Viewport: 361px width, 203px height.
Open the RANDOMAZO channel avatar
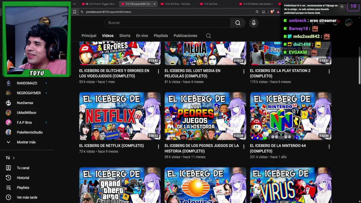(x=8, y=83)
